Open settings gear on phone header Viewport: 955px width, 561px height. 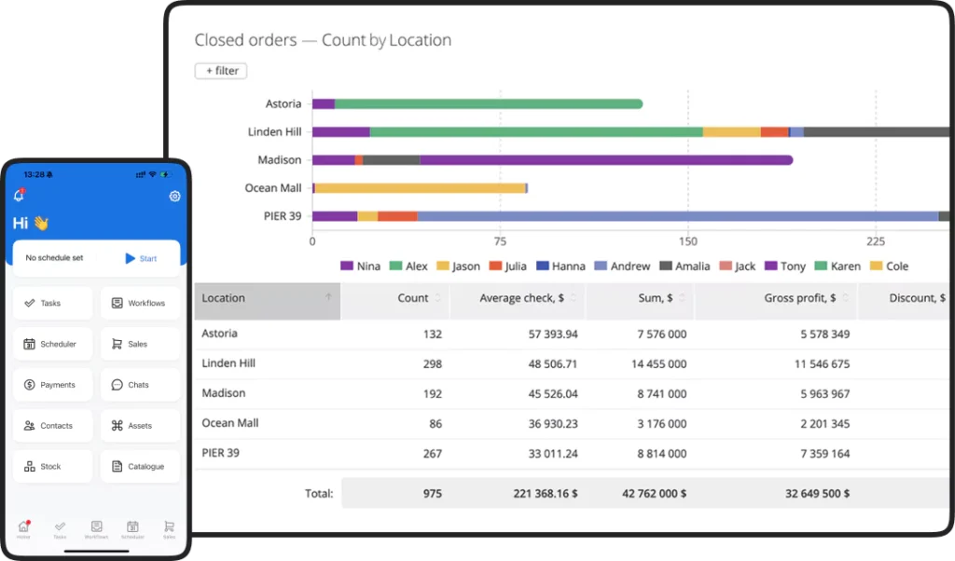[174, 197]
